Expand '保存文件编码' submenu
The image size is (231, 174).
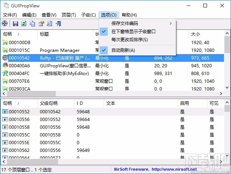137,23
